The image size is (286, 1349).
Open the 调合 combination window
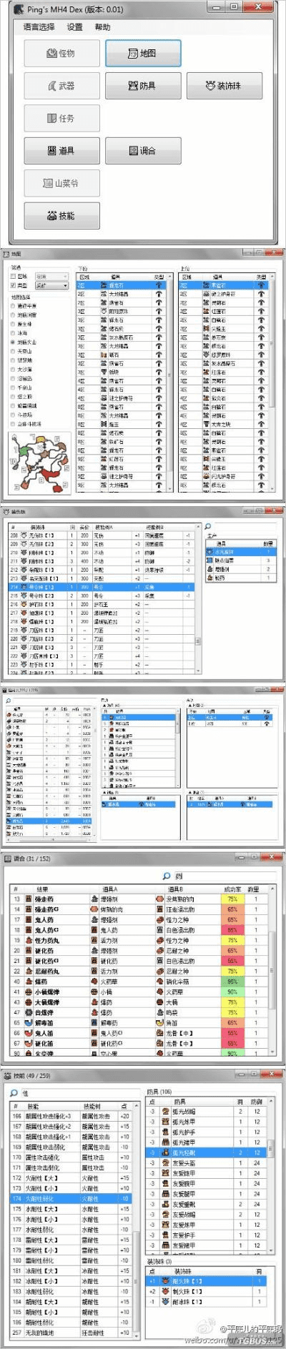(143, 151)
